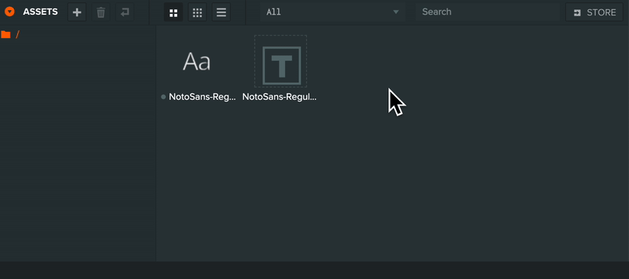
Task: Click the icon inside the STORE button
Action: 577,13
